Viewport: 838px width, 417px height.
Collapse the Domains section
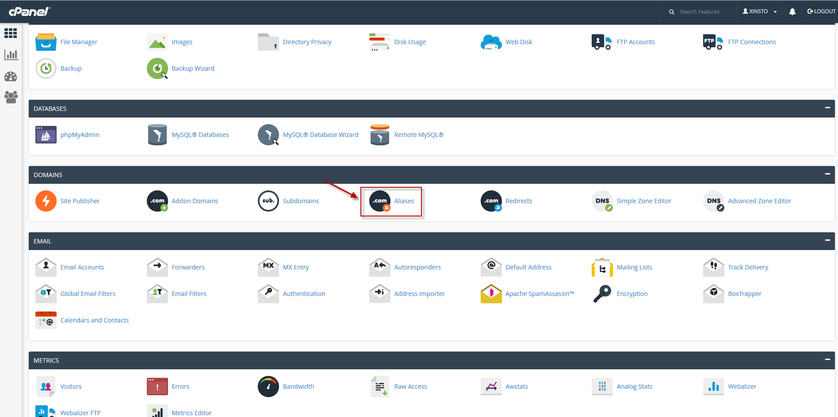pyautogui.click(x=827, y=174)
